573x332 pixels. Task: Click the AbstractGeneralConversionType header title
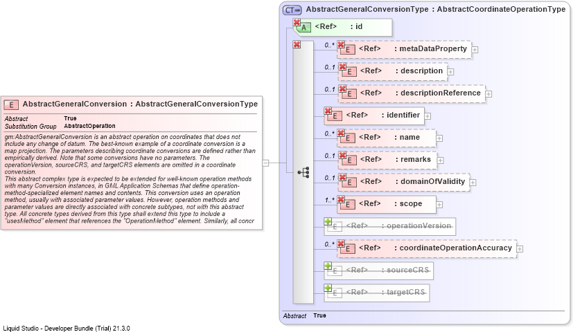point(436,10)
